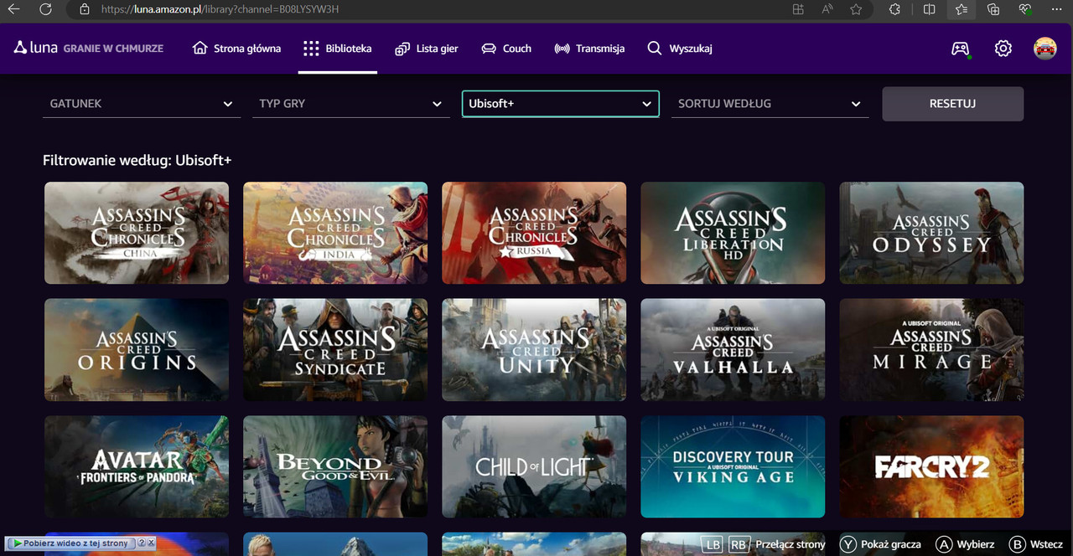Click the RESETUJ button

tap(953, 104)
